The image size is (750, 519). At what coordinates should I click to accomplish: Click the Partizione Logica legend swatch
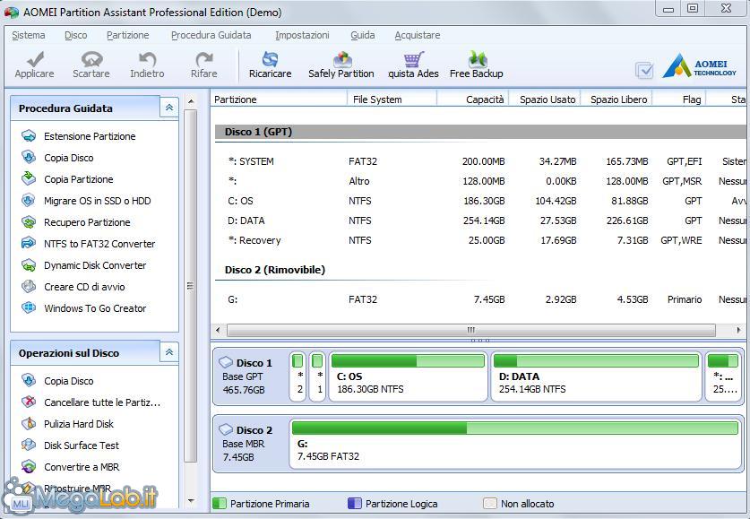point(355,503)
